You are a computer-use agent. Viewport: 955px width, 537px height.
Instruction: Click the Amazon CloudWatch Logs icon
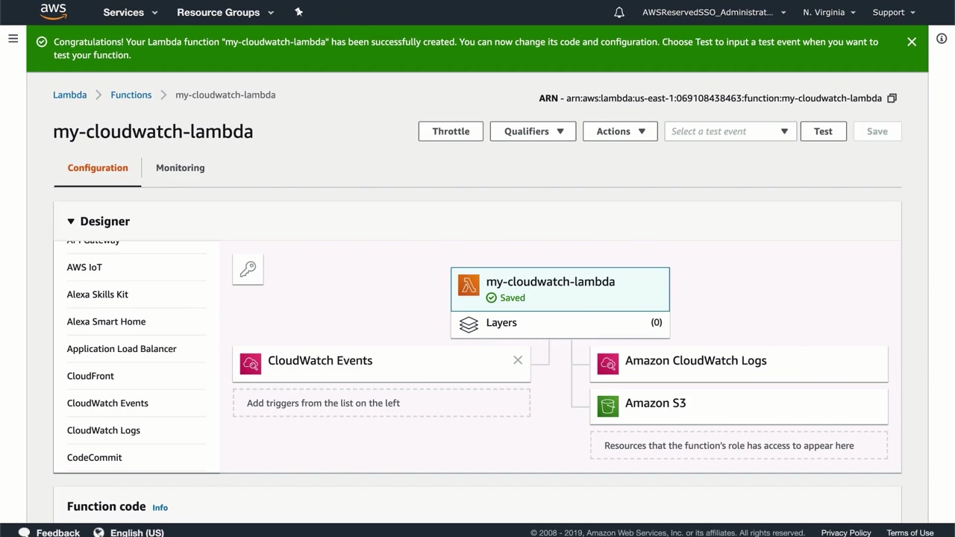(x=608, y=363)
